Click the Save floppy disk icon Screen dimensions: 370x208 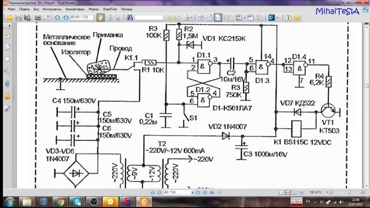click(x=18, y=18)
